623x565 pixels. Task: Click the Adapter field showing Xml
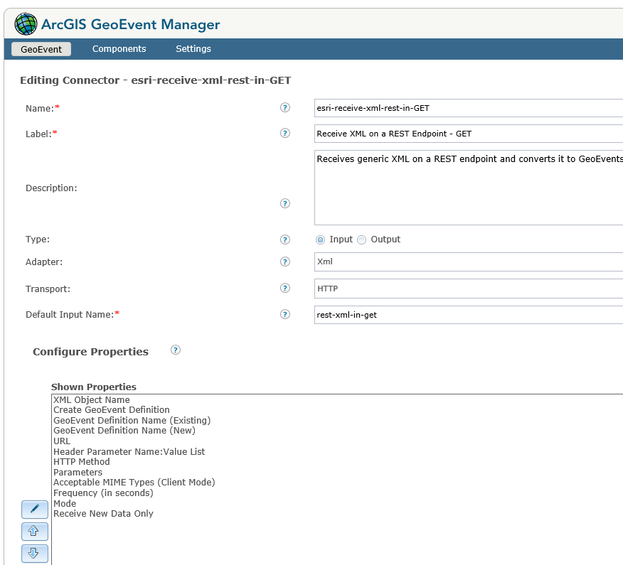(469, 262)
